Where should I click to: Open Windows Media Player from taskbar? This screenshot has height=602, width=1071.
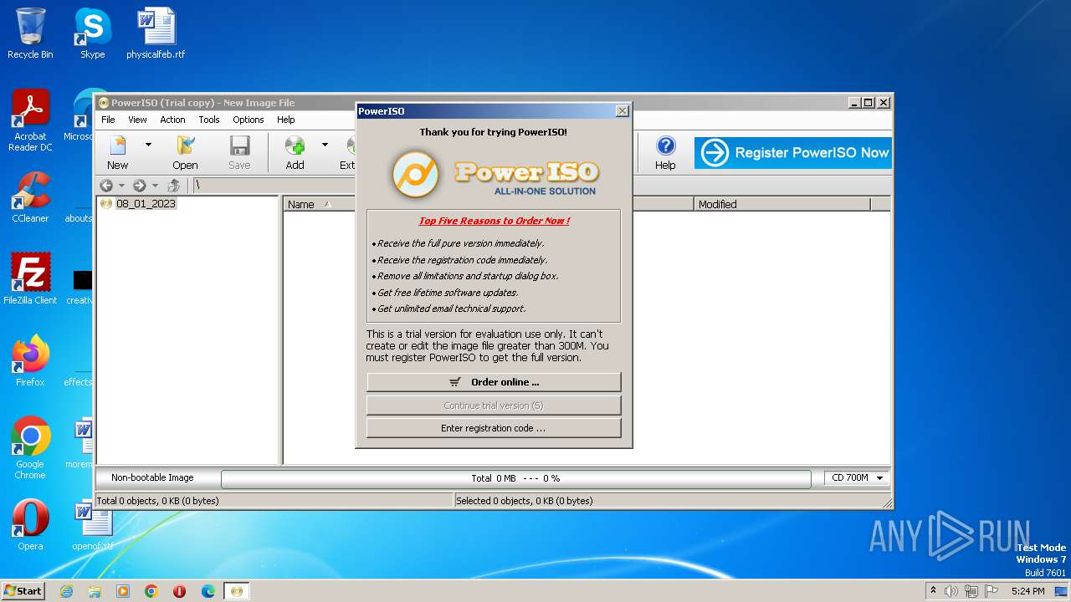click(x=123, y=591)
